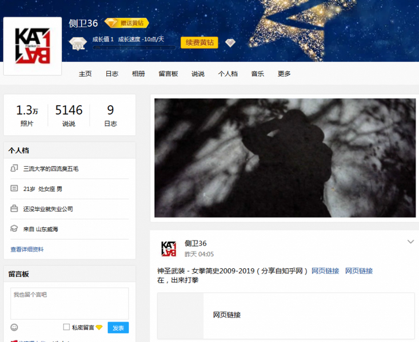Viewport: 419px width, 342px height.
Task: Click the profile name 侧卫36 in header
Action: (x=83, y=23)
